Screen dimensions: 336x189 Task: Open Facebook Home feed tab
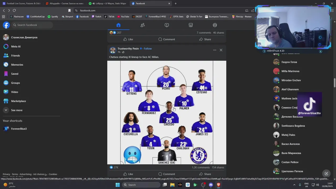[x=118, y=25]
